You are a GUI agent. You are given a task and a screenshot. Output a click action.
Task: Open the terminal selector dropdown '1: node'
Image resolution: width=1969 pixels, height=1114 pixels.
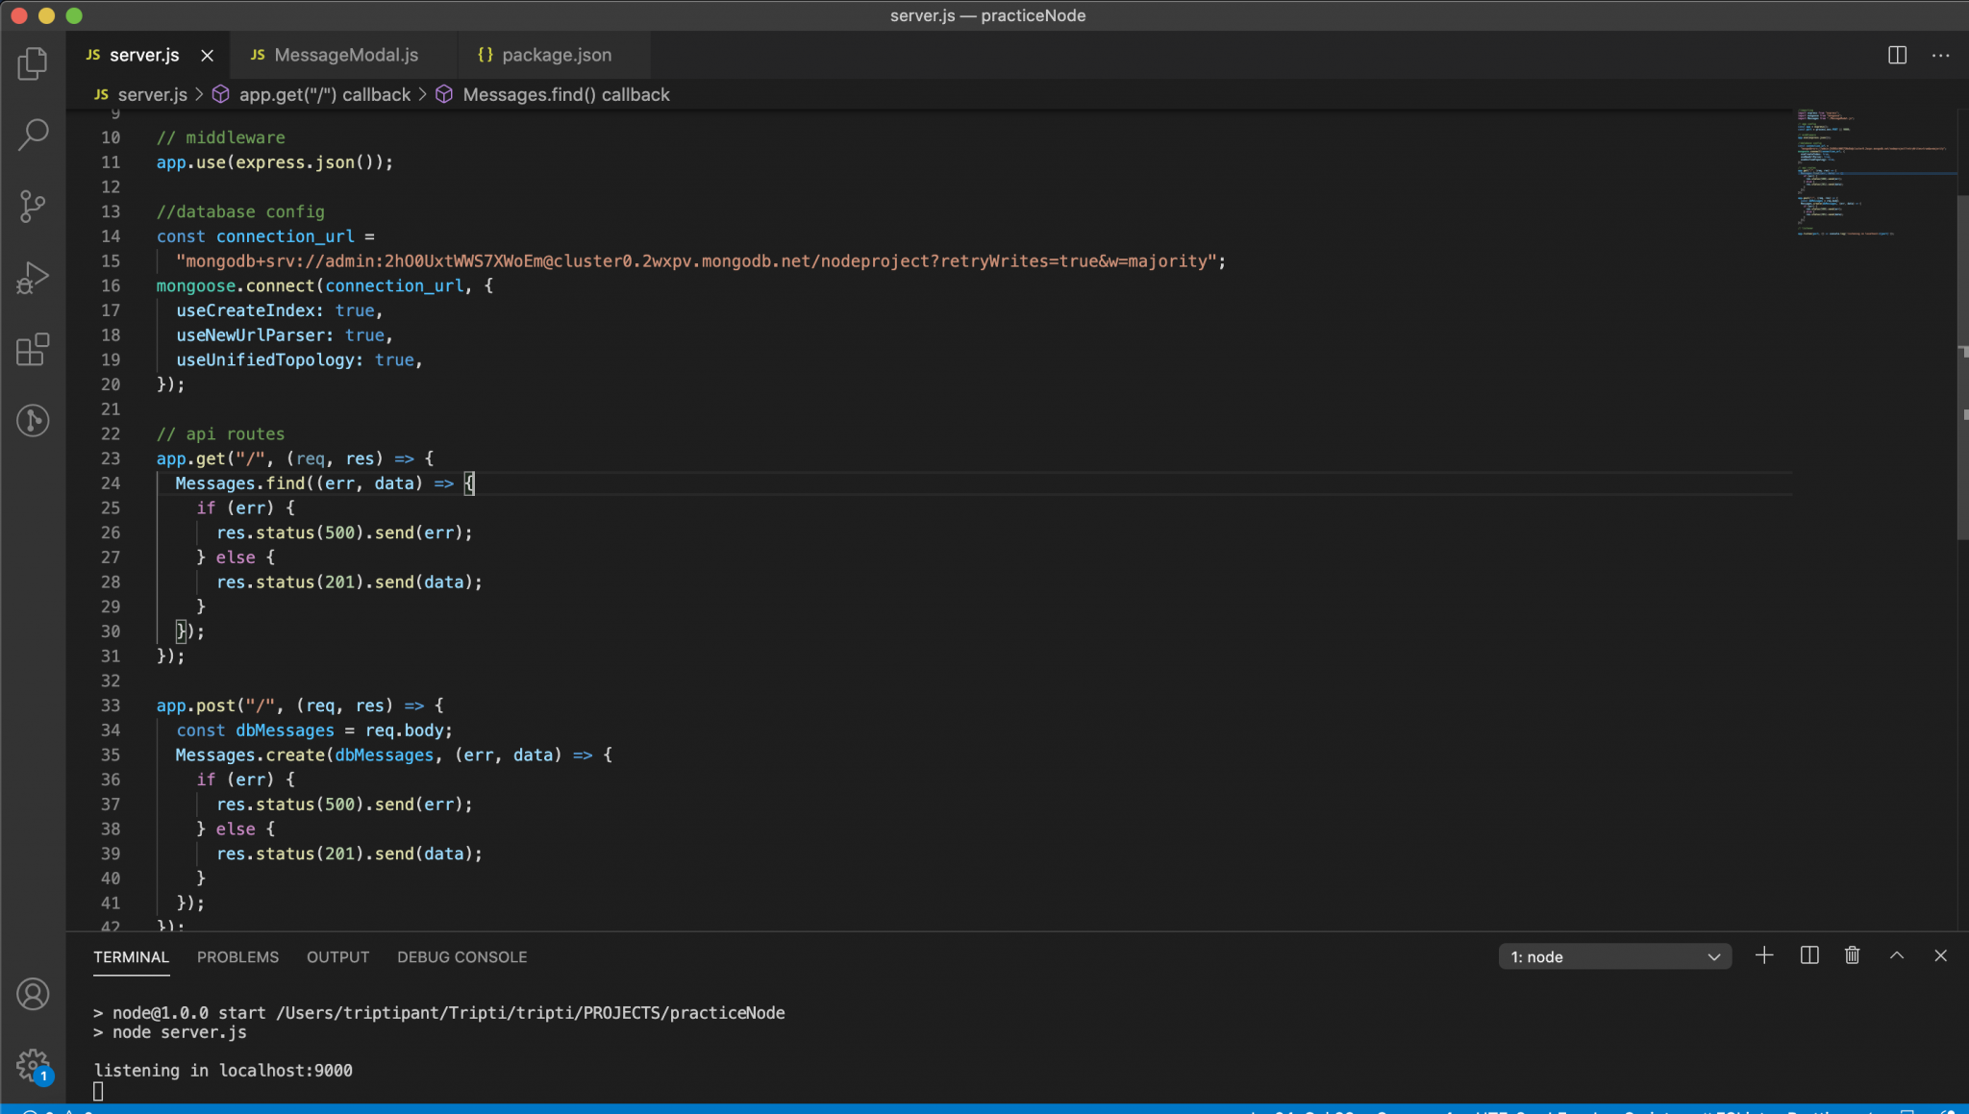tap(1615, 956)
